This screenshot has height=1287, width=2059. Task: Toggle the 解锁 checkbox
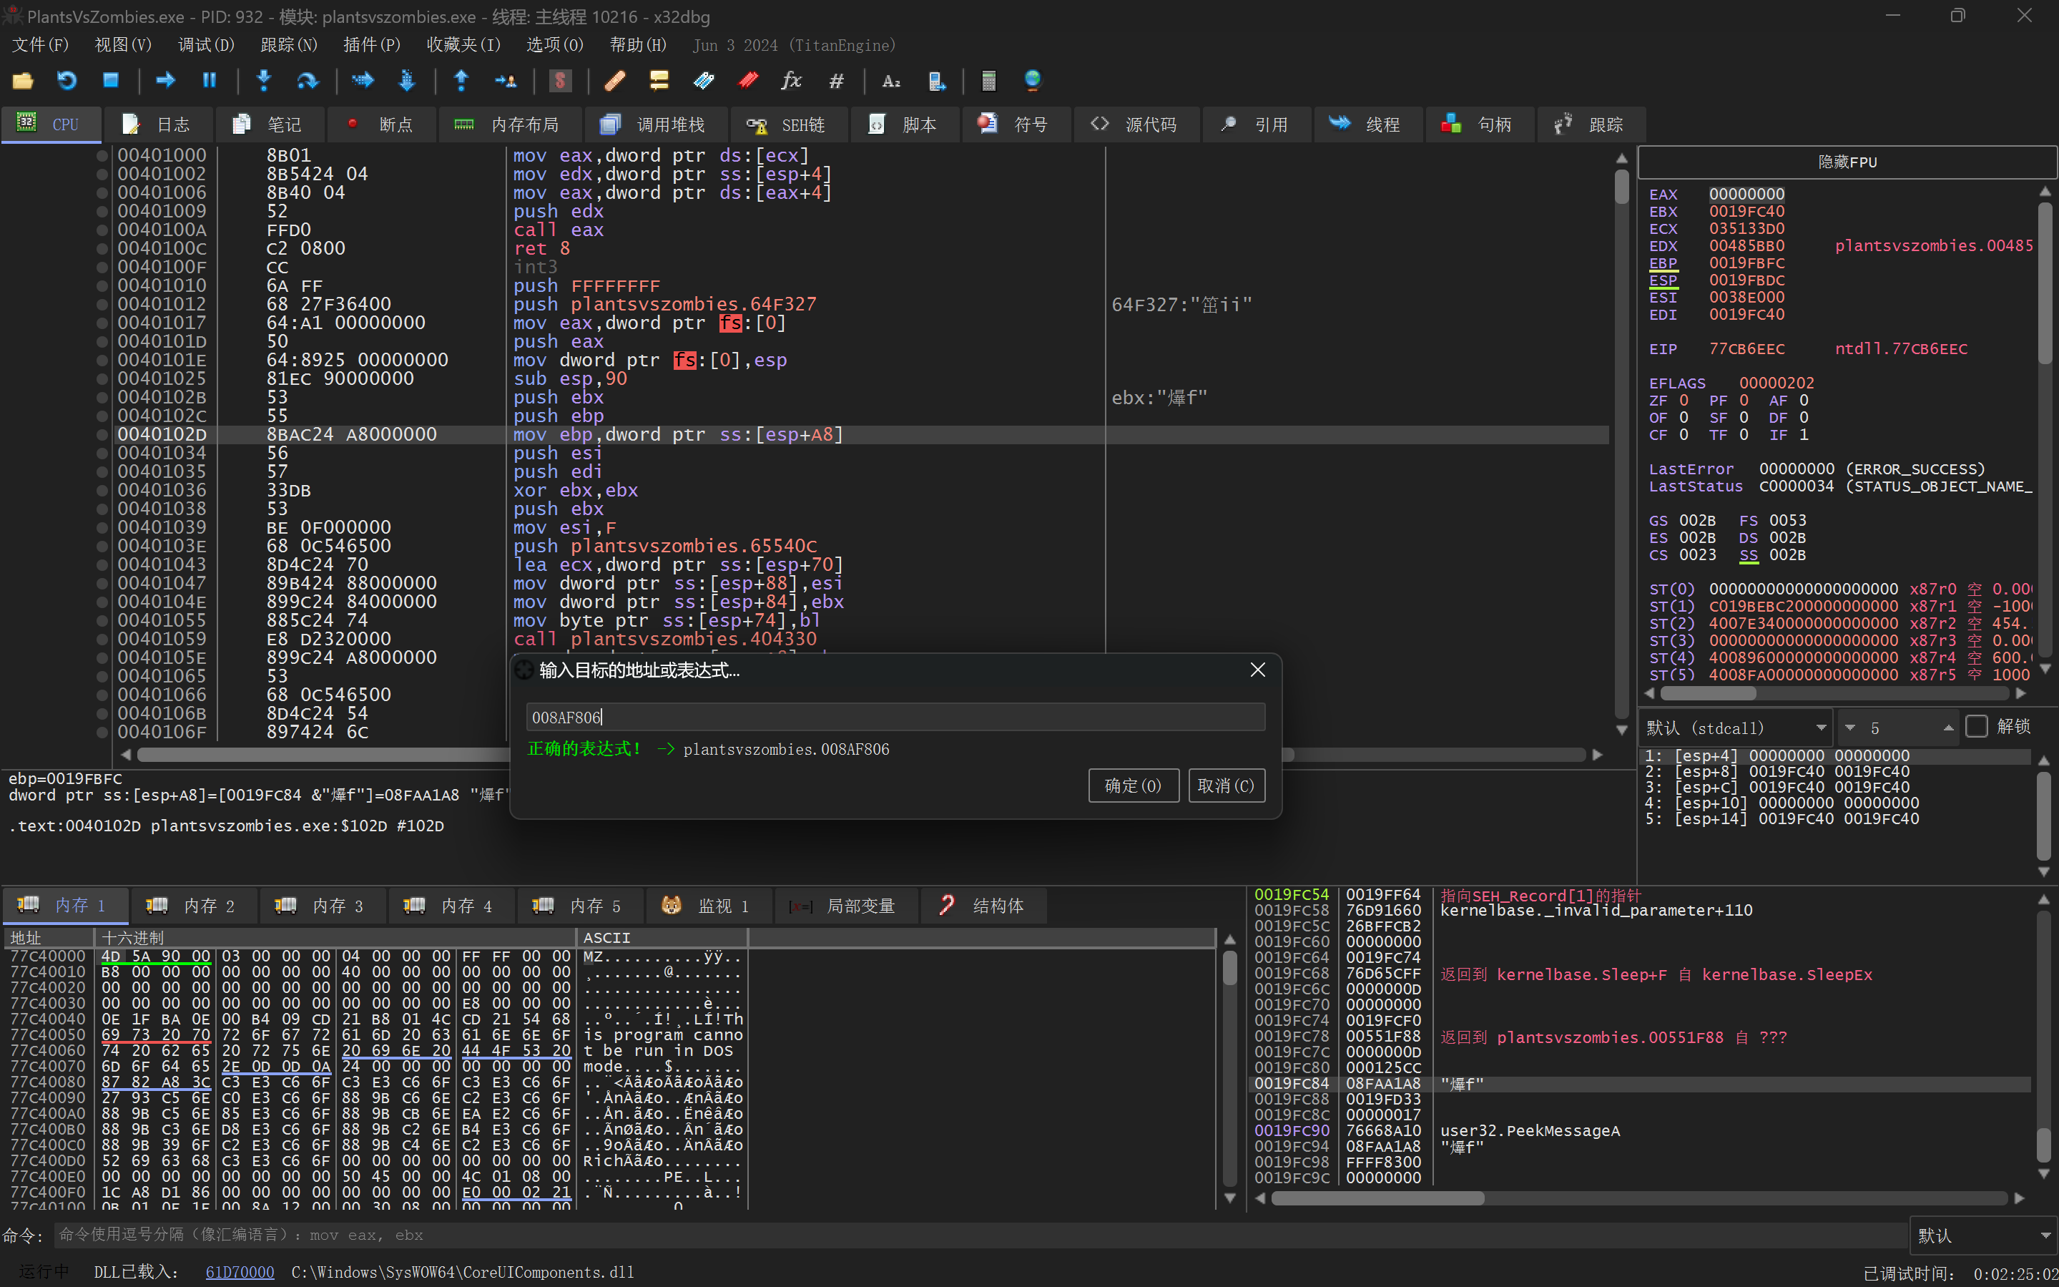[1977, 727]
